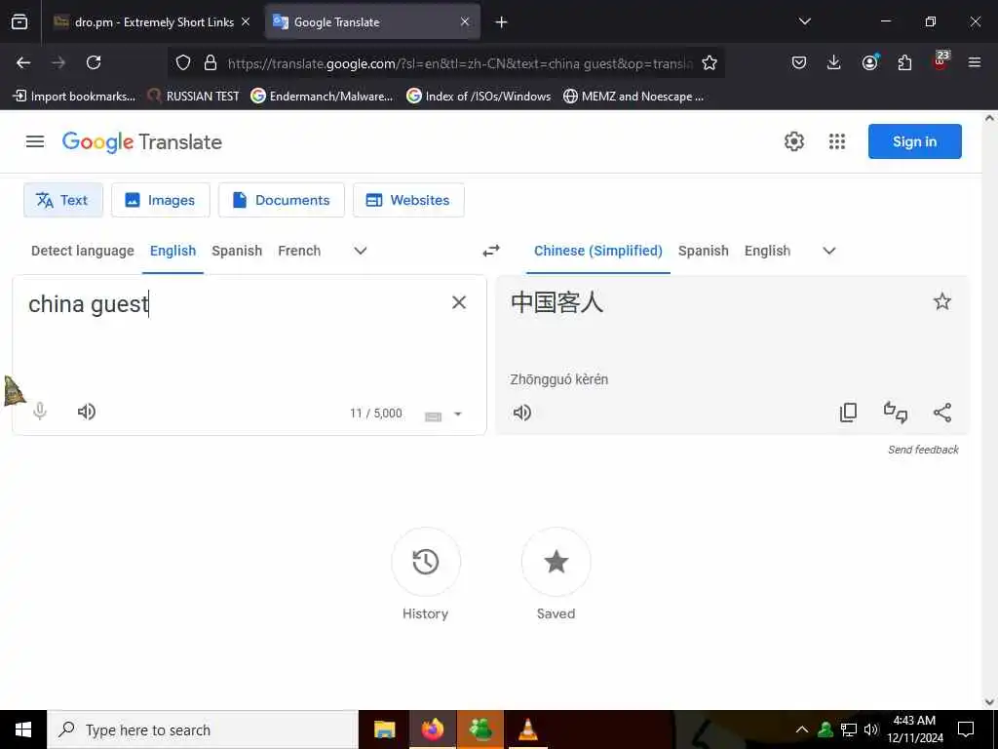Viewport: 998px width, 749px height.
Task: Switch to dro.pm Extremely Short Links tab
Action: click(x=153, y=22)
